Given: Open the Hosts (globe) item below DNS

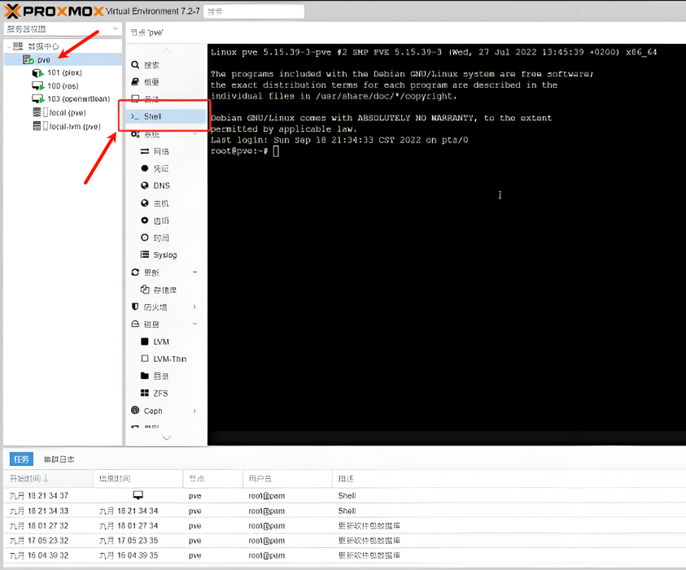Looking at the screenshot, I should point(161,203).
